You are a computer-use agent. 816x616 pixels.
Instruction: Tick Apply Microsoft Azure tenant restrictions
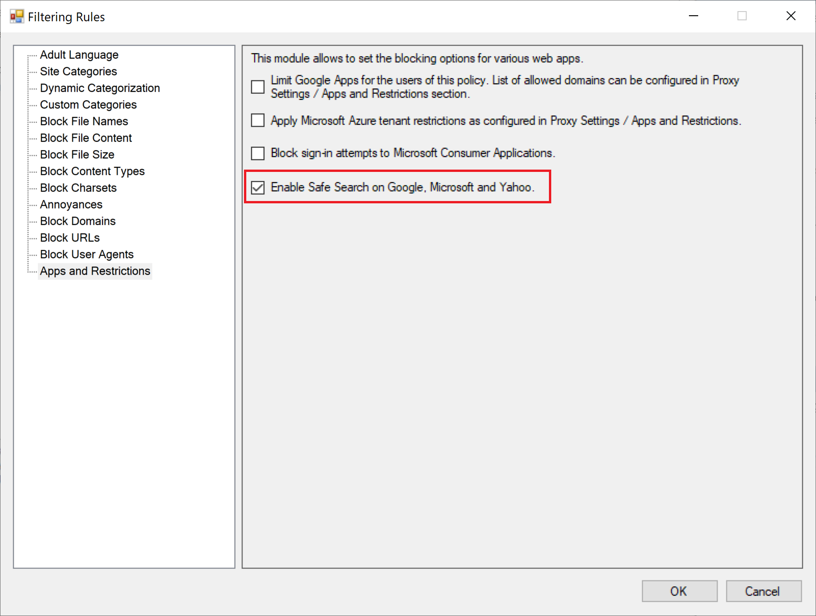pyautogui.click(x=258, y=121)
